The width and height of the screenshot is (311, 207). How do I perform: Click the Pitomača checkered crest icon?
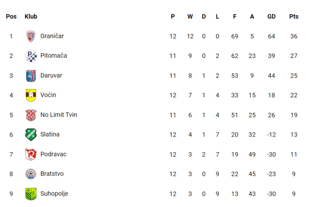tap(31, 56)
